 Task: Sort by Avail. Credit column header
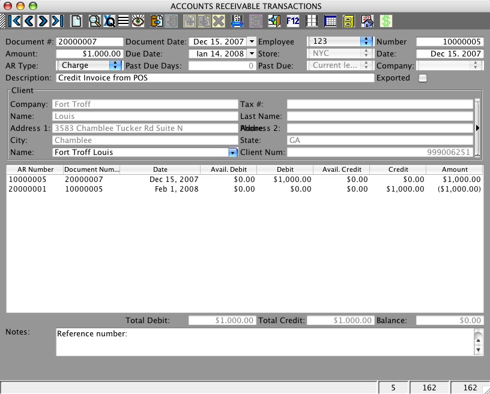(x=342, y=169)
